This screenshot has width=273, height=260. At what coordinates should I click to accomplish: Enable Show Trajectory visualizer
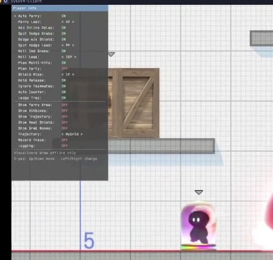[x=64, y=116]
